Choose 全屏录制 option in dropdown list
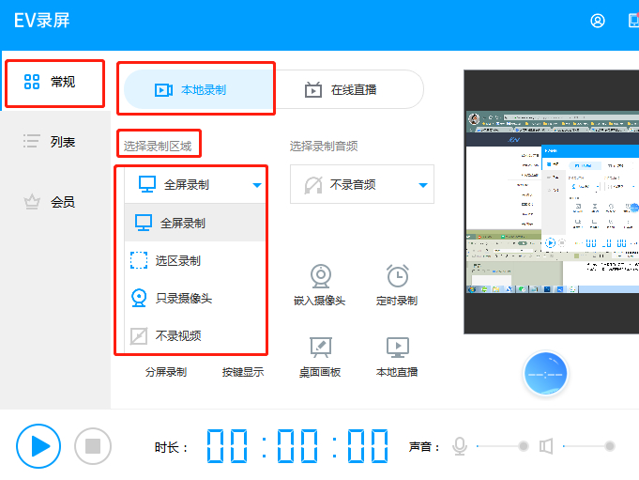 [195, 223]
